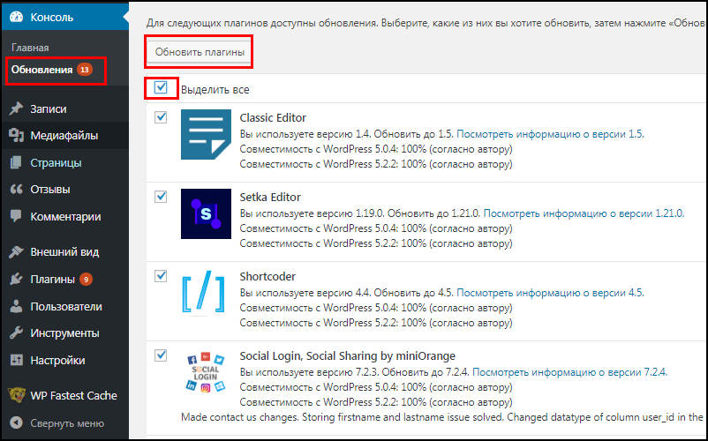Viewport: 708px width, 441px height.
Task: Click the Classic Editor plugin icon
Action: (206, 134)
